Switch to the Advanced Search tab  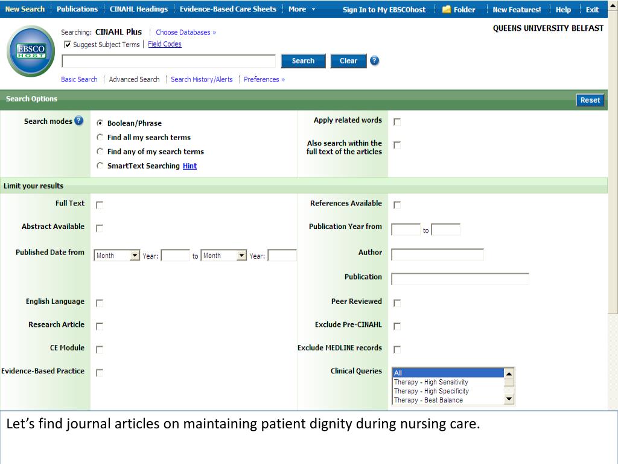coord(135,79)
